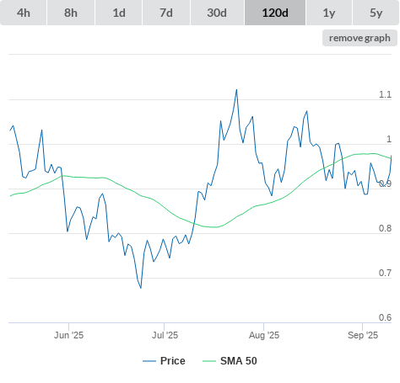Viewport: 400px width, 383px height.
Task: Click the lowest price point below 0.7
Action: [141, 288]
